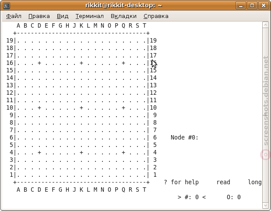Click column label Q in the bottom header

[123, 190]
